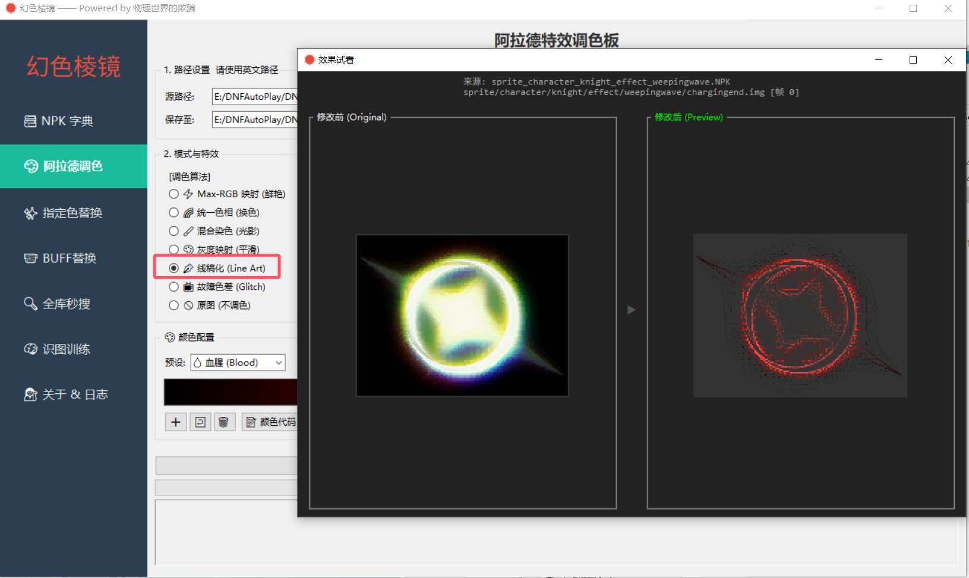Click the play arrow between preview panels
This screenshot has height=578, width=969.
632,310
